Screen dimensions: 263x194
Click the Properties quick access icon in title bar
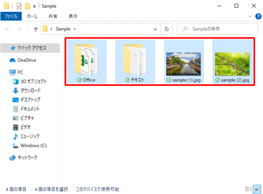pos(19,6)
